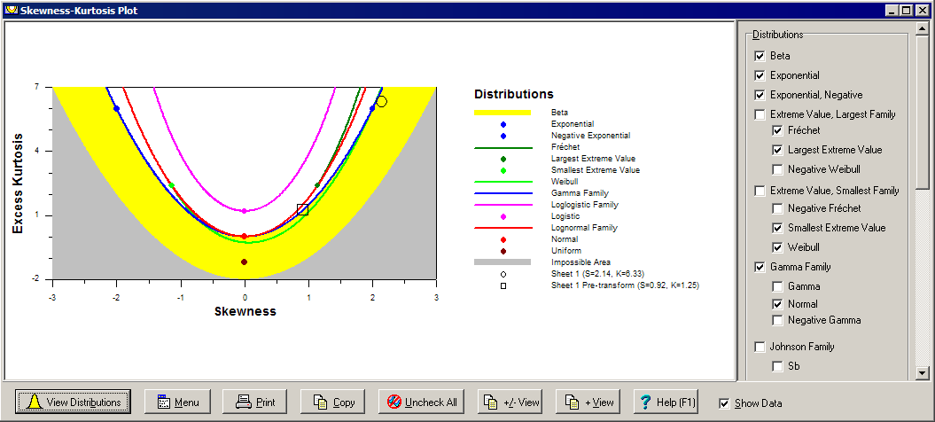This screenshot has width=935, height=422.
Task: Copy the plot to clipboard
Action: [333, 402]
